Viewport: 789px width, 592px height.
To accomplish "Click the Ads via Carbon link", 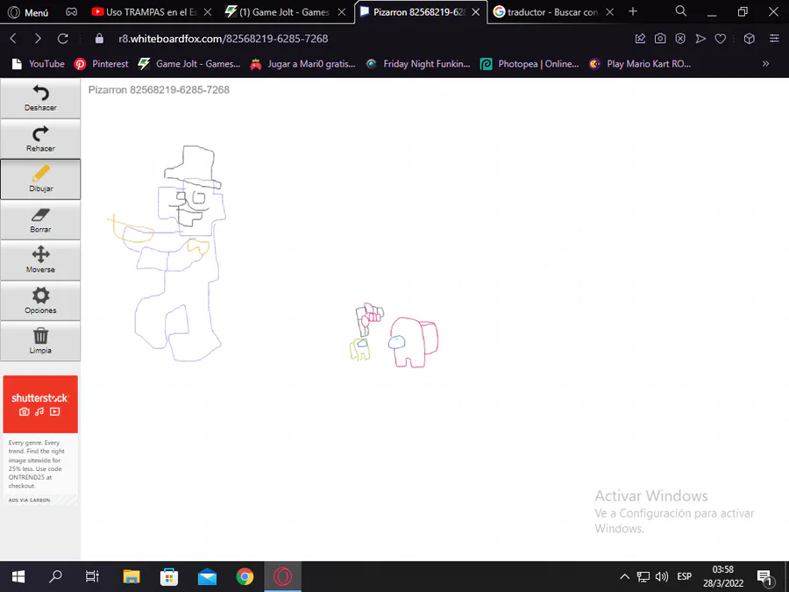I will click(29, 500).
